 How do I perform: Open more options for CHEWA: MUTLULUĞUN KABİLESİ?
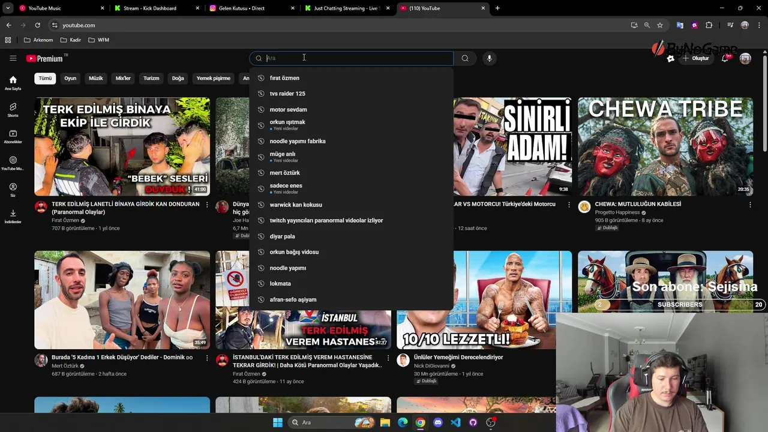(750, 205)
